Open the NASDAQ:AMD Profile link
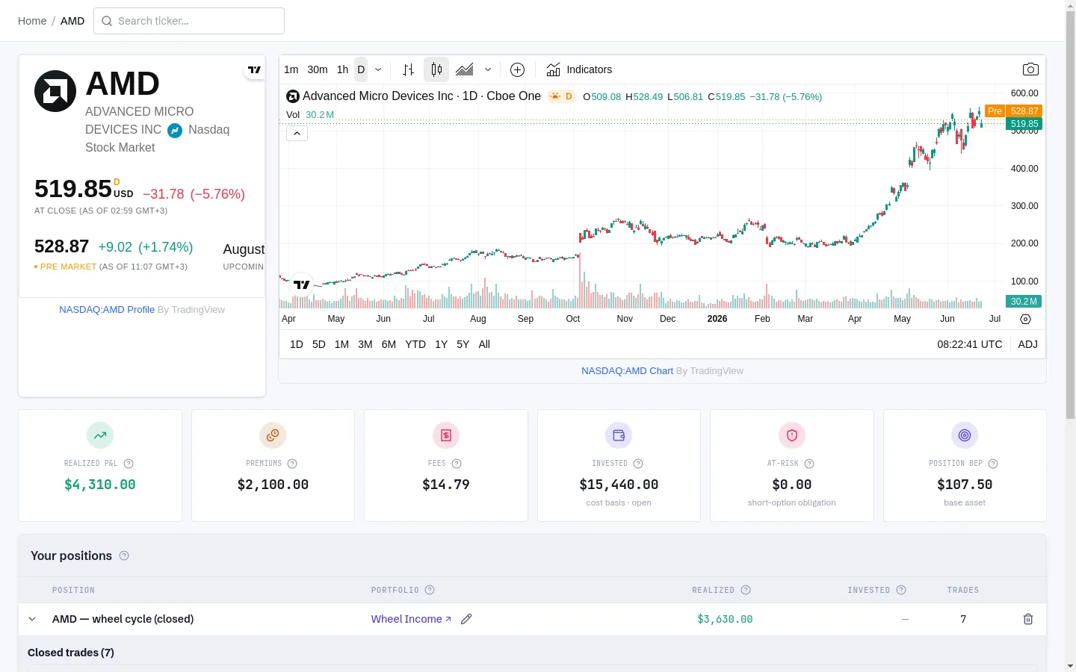The height and width of the screenshot is (672, 1076). pyautogui.click(x=107, y=310)
